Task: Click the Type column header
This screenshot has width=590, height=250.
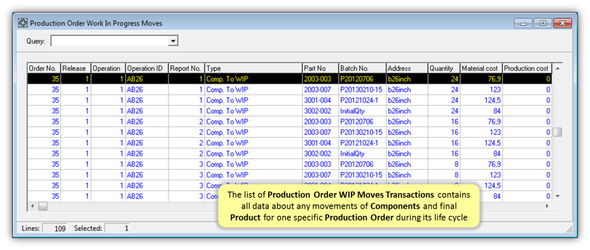Action: click(253, 68)
